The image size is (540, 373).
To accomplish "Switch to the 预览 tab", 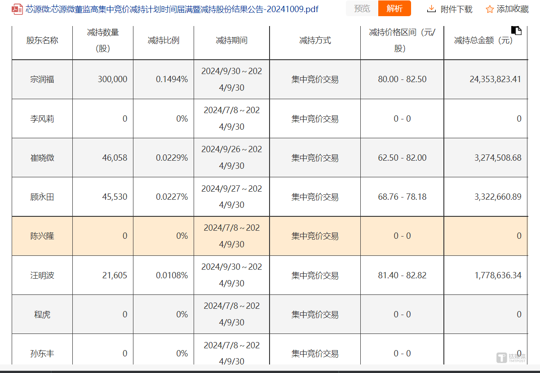I will [x=362, y=9].
